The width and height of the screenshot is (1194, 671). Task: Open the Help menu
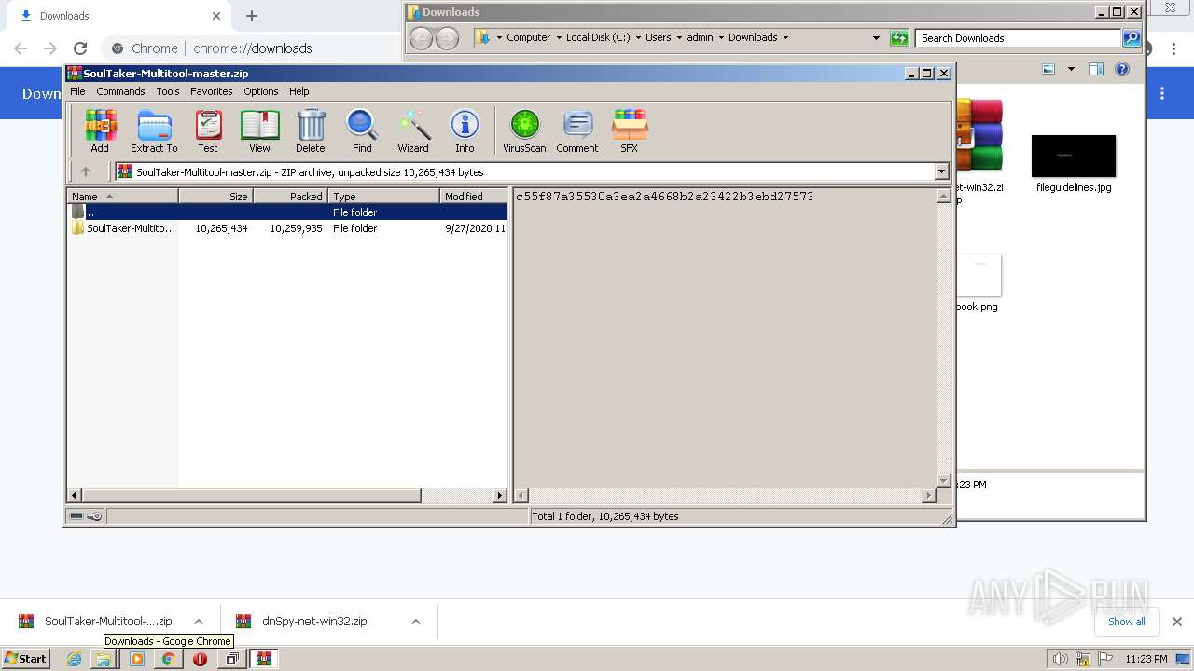298,91
